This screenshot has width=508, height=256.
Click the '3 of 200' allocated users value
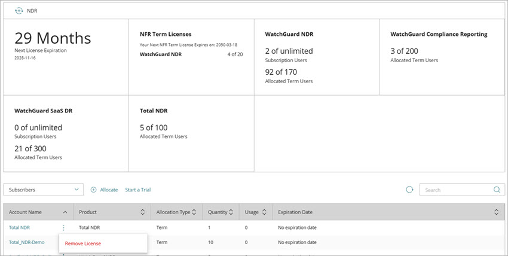point(404,51)
